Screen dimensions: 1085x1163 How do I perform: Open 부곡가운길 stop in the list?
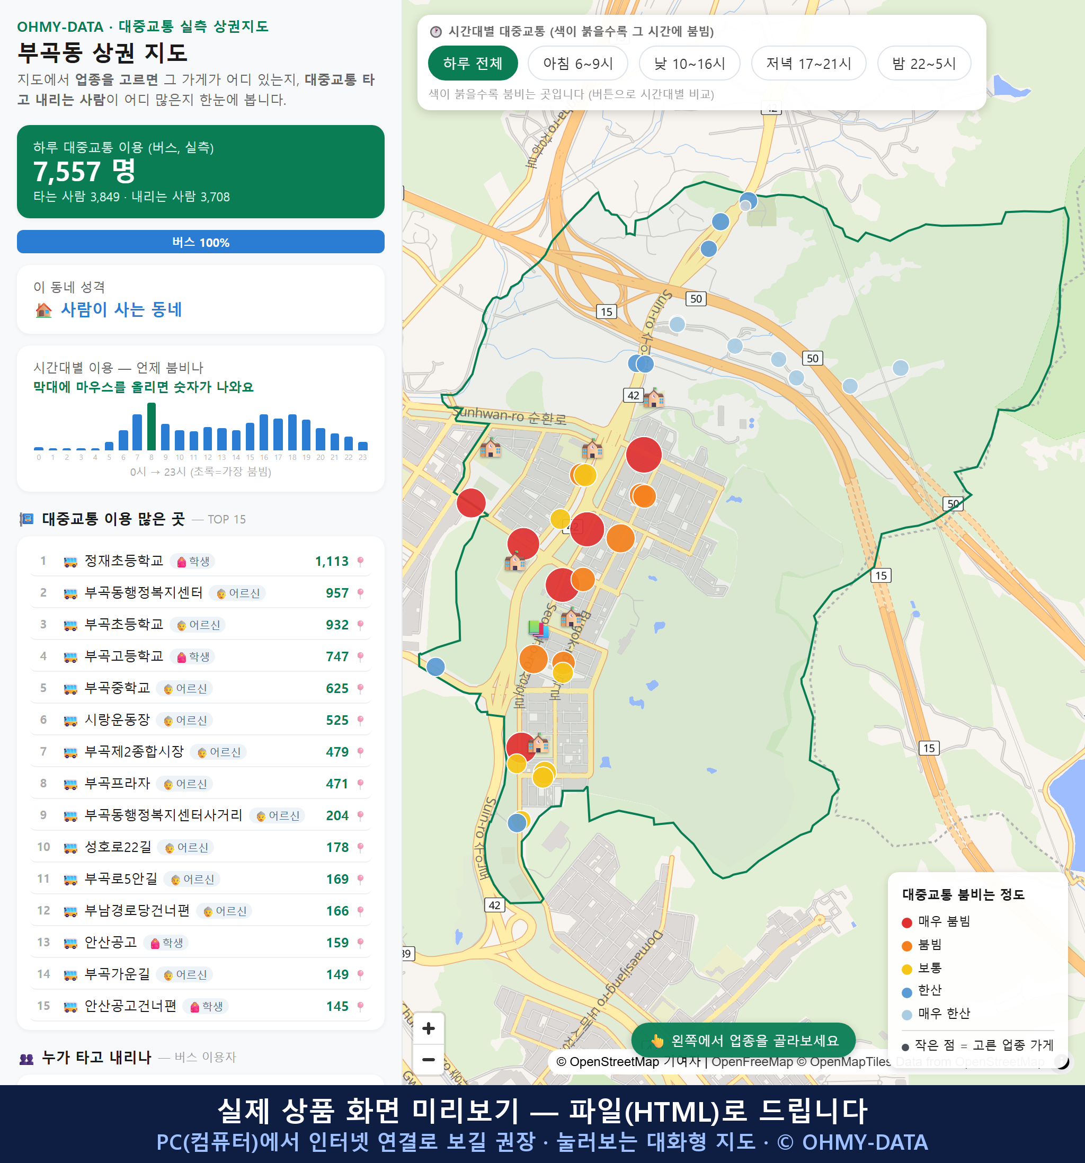(201, 974)
